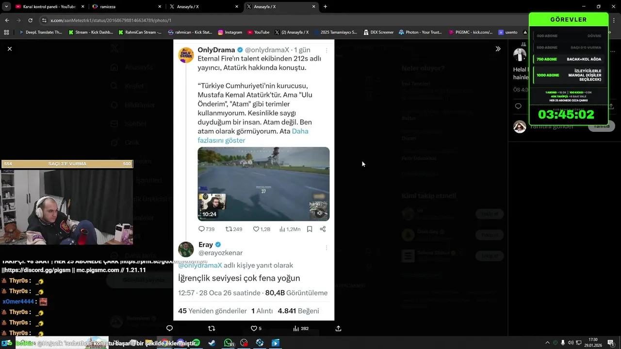This screenshot has width=621, height=349.
Task: Open the OBS icon in the taskbar
Action: (244, 343)
